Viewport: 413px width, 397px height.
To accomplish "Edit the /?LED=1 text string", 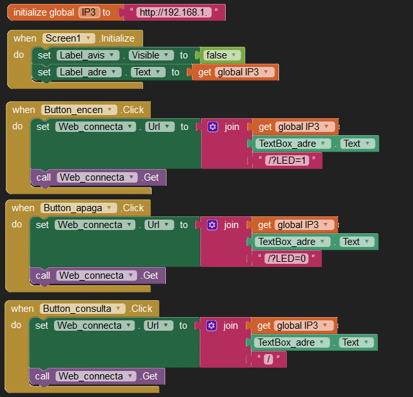I will tap(286, 160).
